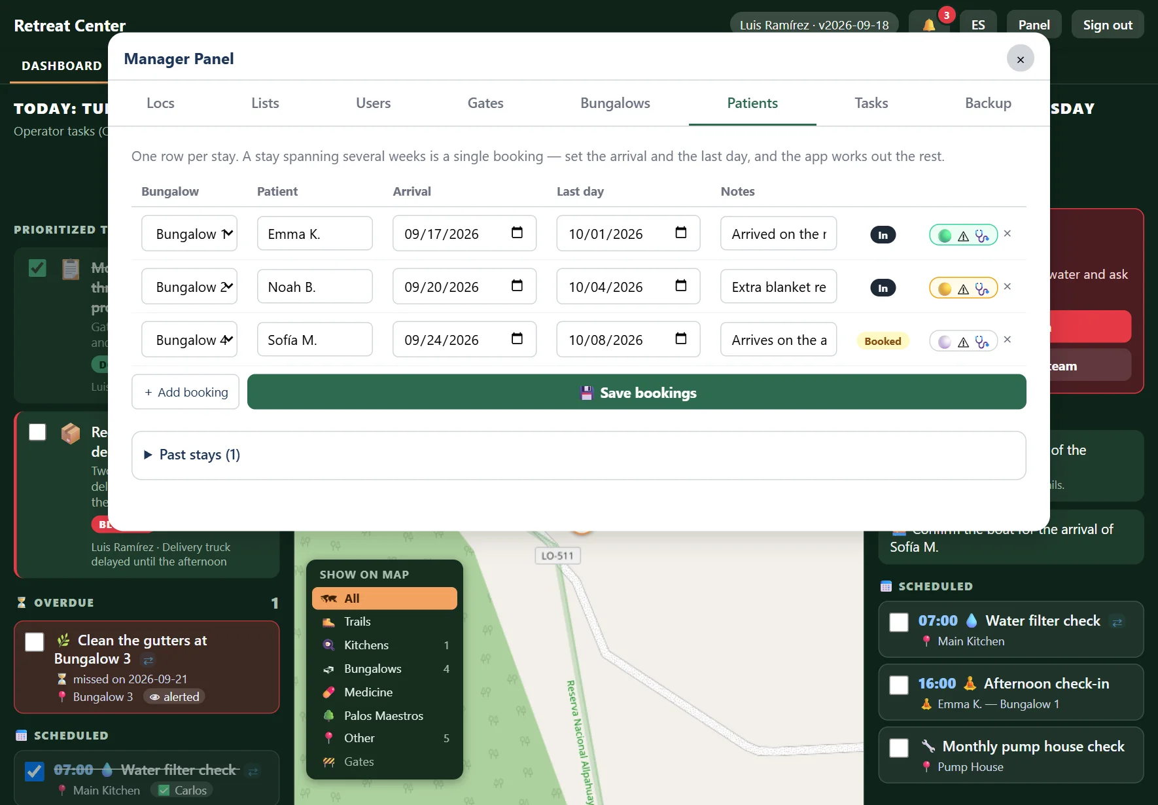The image size is (1158, 805).
Task: Open calendar picker for Noah B. arrival date
Action: 517,286
